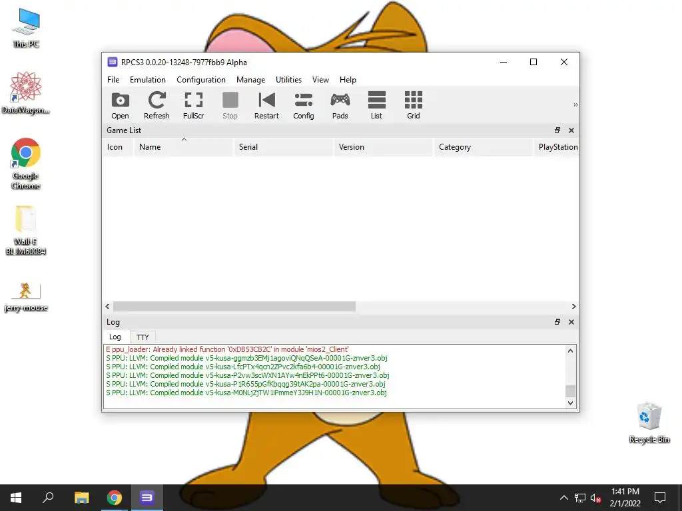The height and width of the screenshot is (511, 682).
Task: Open the Utilities menu
Action: pyautogui.click(x=288, y=80)
